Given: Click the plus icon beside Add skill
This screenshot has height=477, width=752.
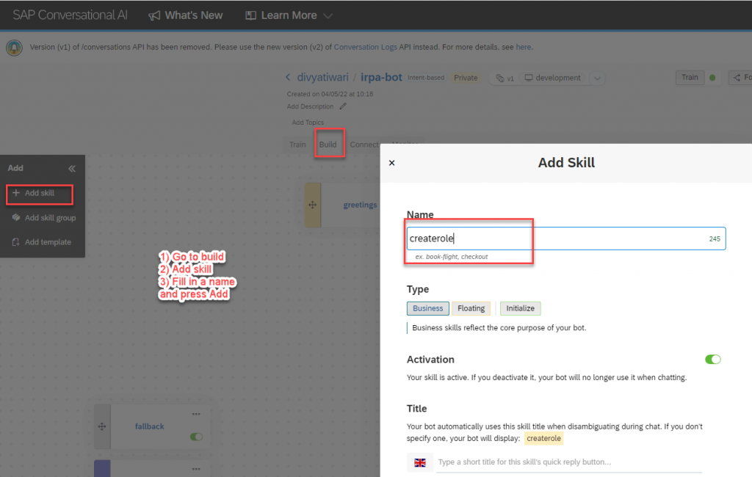Looking at the screenshot, I should pos(16,193).
